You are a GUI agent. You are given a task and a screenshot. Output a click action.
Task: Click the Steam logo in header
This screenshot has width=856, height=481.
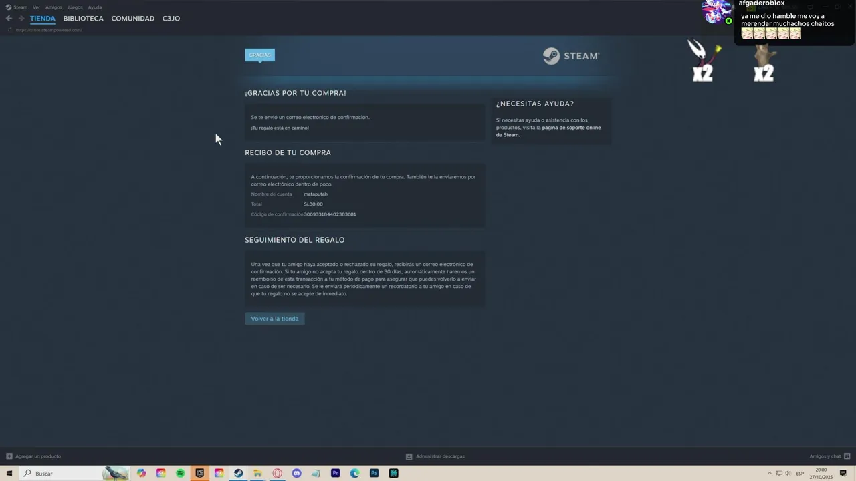(571, 56)
